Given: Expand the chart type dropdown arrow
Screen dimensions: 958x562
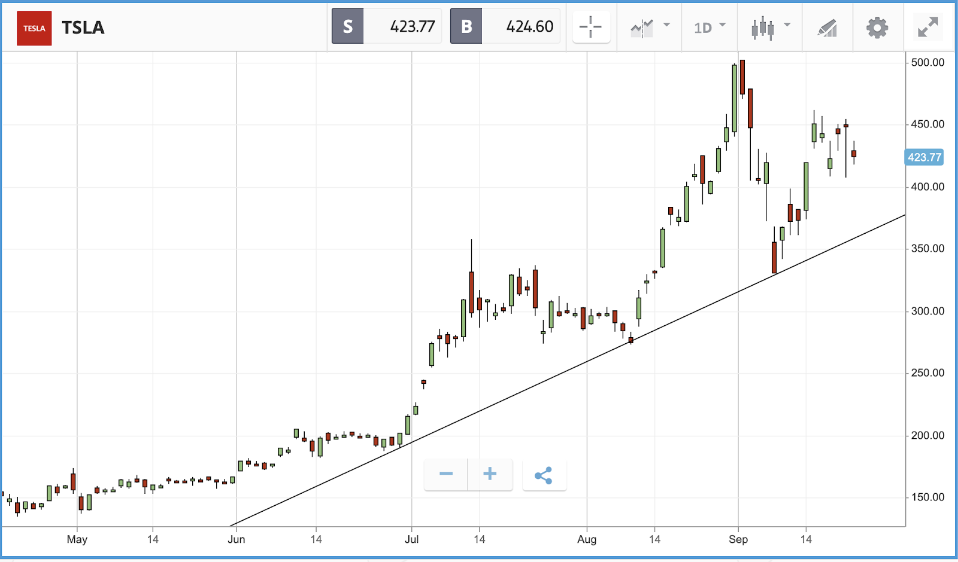Looking at the screenshot, I should (787, 25).
